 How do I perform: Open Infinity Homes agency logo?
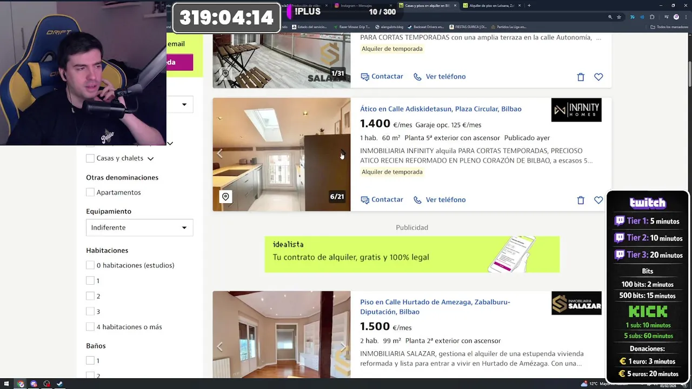pos(576,110)
